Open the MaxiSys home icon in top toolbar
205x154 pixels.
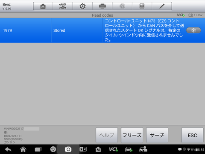pyautogui.click(x=43, y=6)
